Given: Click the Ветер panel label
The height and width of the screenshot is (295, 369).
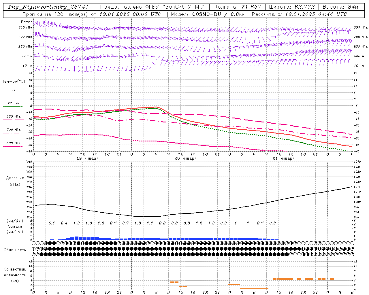Looking at the screenshot, I should 27,22.
